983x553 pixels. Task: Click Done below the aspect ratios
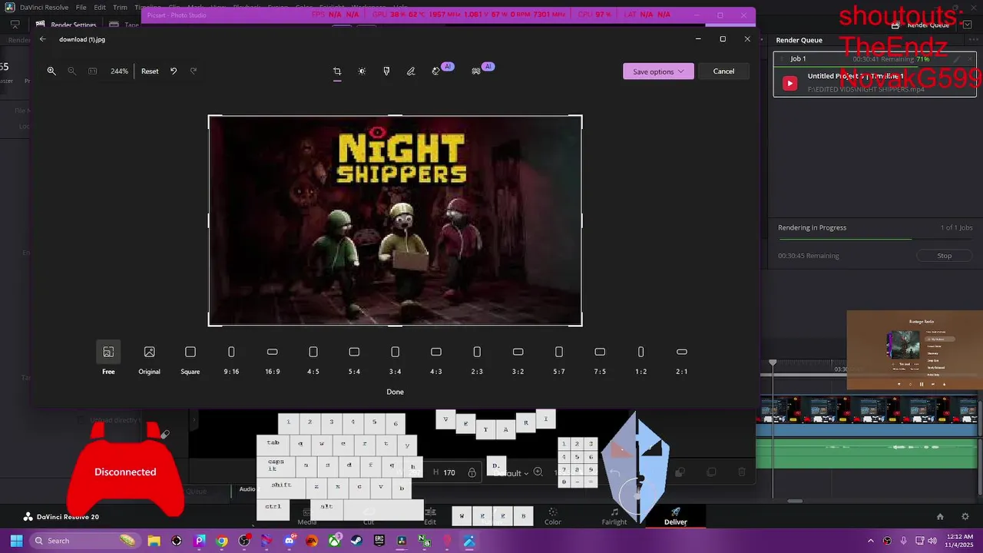[x=395, y=392]
